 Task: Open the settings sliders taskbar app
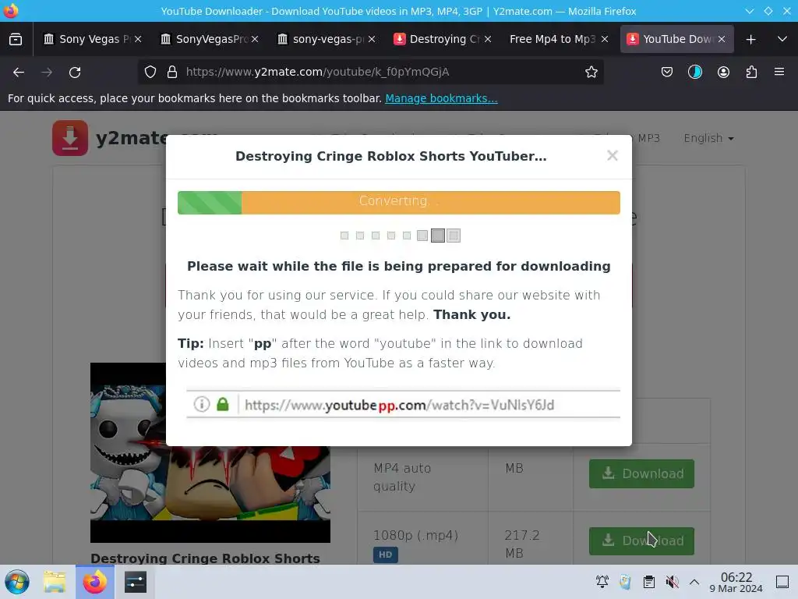click(136, 582)
